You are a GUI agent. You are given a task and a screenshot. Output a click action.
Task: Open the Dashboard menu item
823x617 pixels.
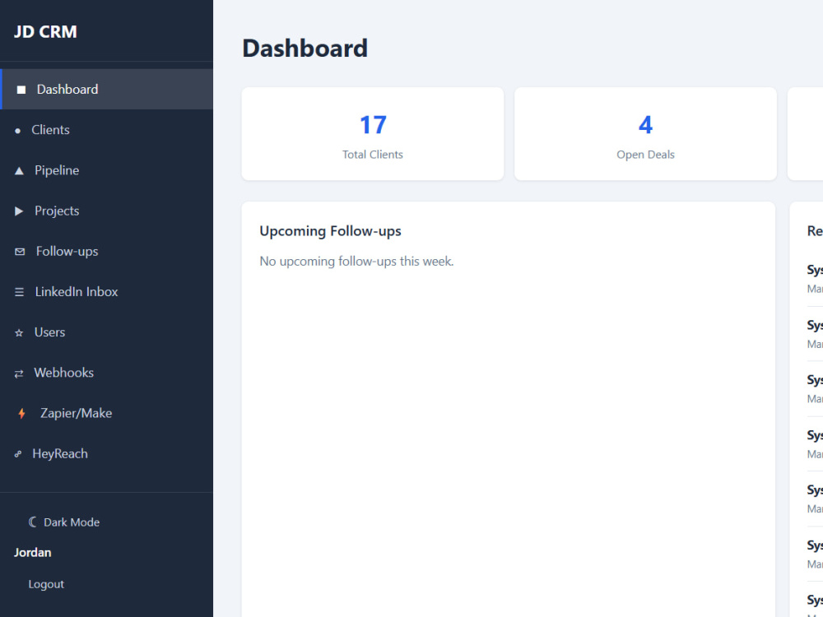[106, 89]
